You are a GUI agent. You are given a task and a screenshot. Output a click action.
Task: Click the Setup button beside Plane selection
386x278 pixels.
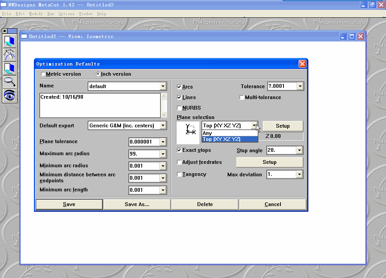tap(283, 126)
